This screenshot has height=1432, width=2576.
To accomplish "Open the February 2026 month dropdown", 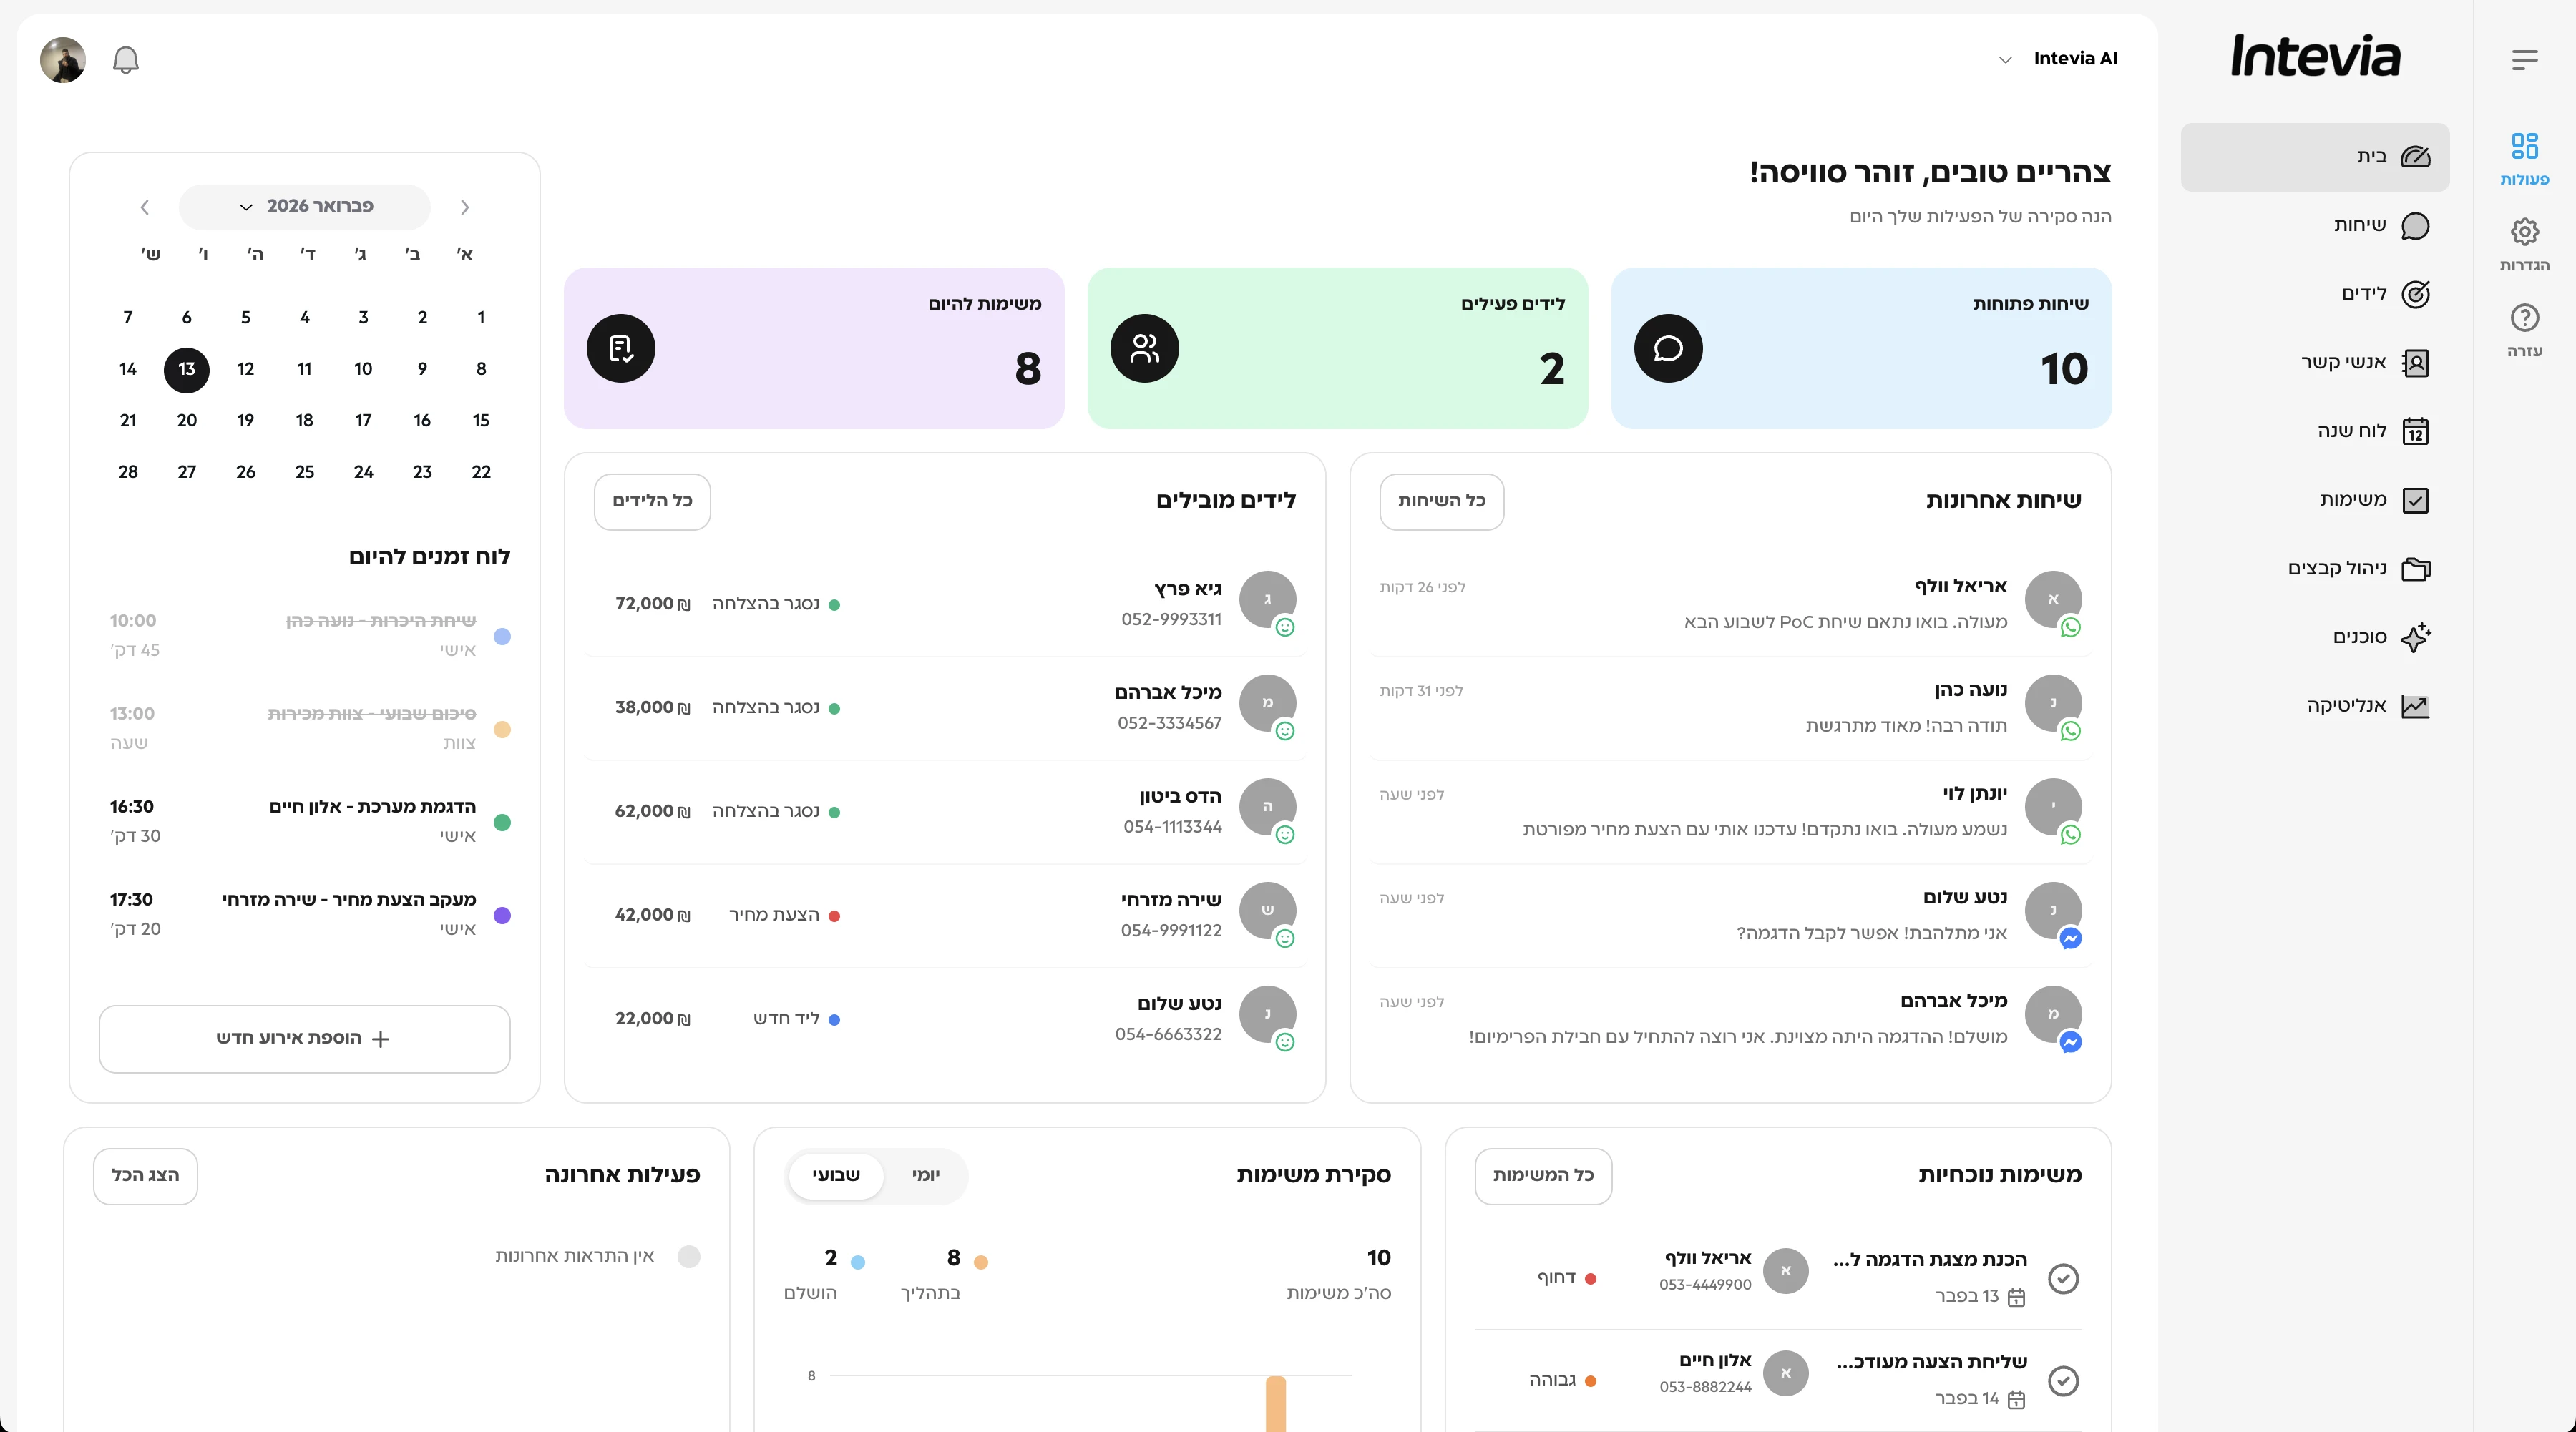I will tap(304, 207).
